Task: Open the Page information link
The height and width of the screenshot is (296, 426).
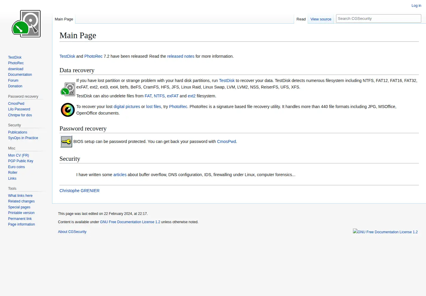Action: [22, 224]
